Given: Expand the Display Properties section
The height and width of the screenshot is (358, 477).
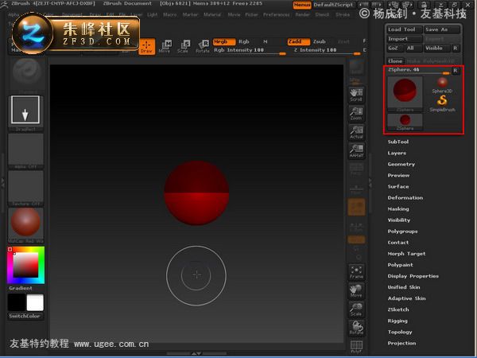Looking at the screenshot, I should coord(413,276).
